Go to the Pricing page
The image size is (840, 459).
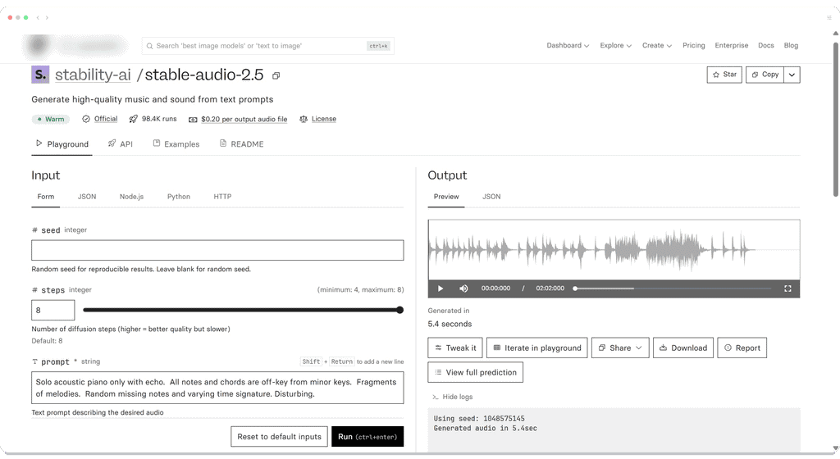[694, 45]
